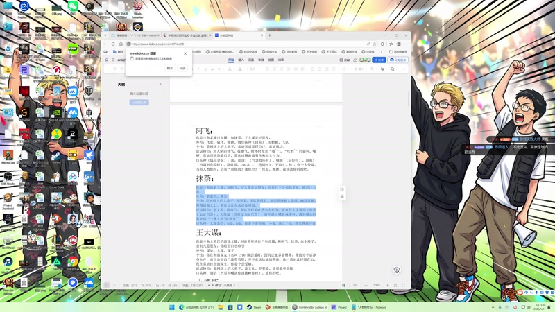The width and height of the screenshot is (555, 312).
Task: Open Steam from the taskbar
Action: click(255, 307)
